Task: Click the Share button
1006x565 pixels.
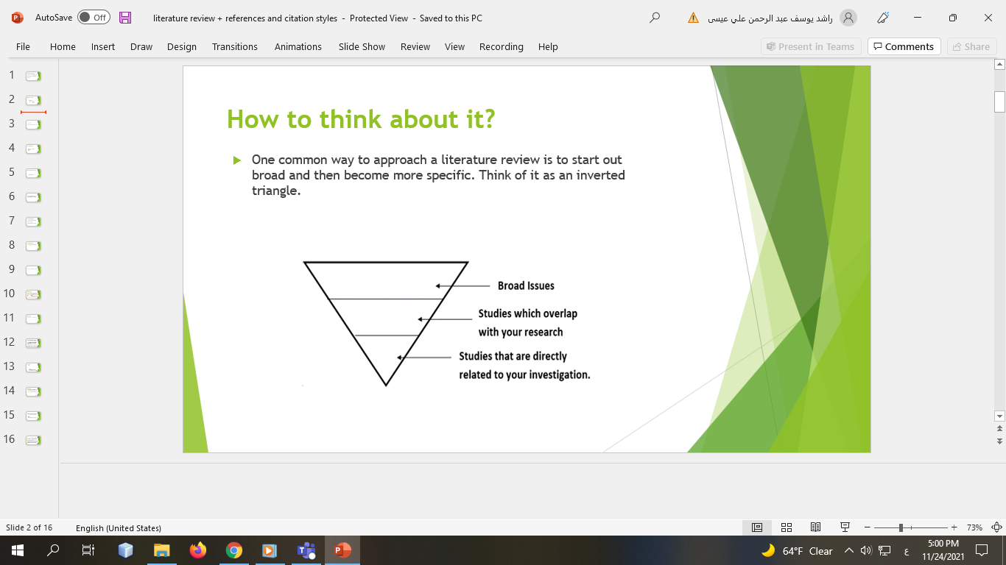Action: (x=971, y=46)
